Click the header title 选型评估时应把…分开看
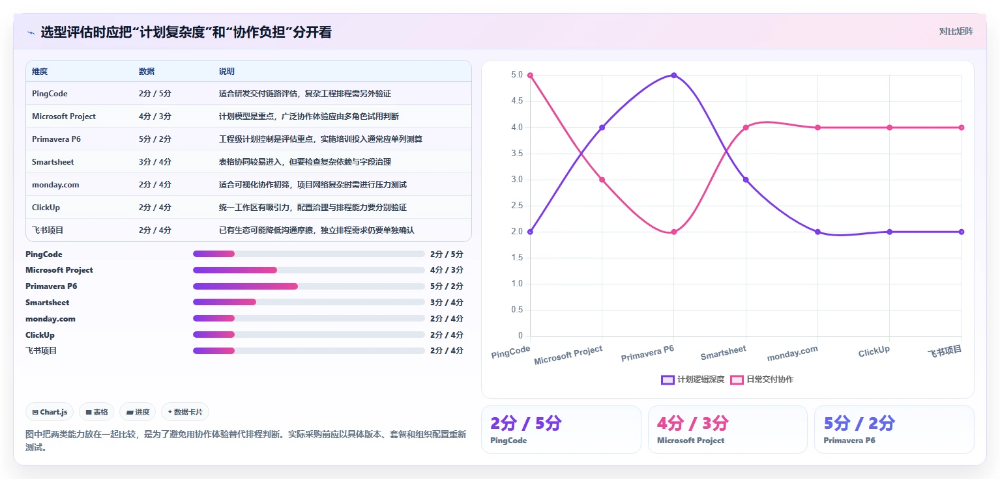The image size is (1000, 479). (x=186, y=32)
